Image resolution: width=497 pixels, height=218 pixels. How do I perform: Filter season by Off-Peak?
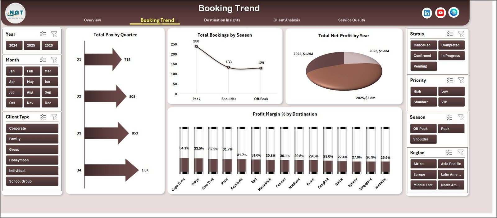coord(423,129)
